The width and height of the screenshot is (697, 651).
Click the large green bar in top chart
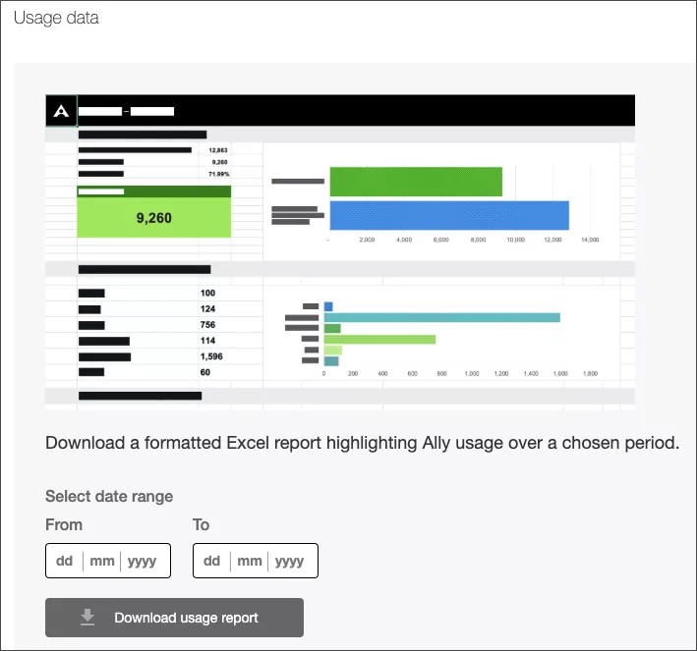pos(416,182)
